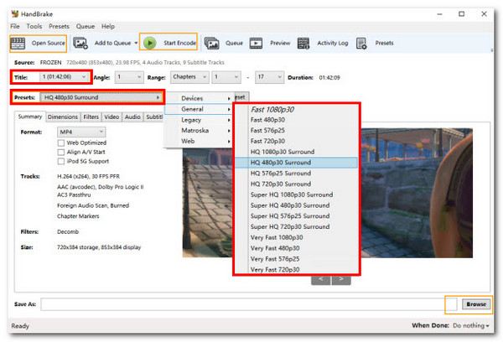Expand the Matroska preset submenu
This screenshot has height=342, width=503.
[x=199, y=130]
